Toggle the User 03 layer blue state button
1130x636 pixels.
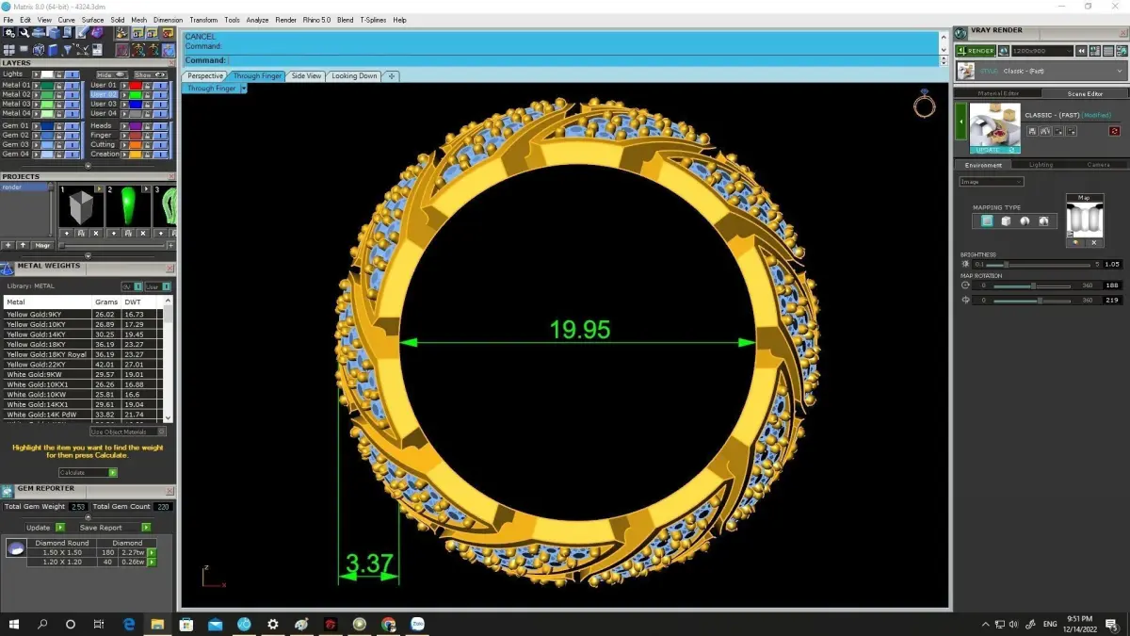(161, 105)
